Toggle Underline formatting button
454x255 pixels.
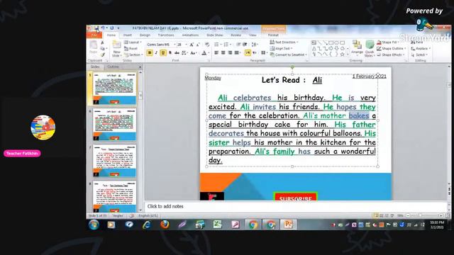click(163, 53)
